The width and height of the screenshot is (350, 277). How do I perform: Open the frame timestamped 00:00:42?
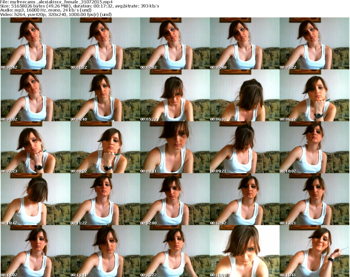pos(36,43)
